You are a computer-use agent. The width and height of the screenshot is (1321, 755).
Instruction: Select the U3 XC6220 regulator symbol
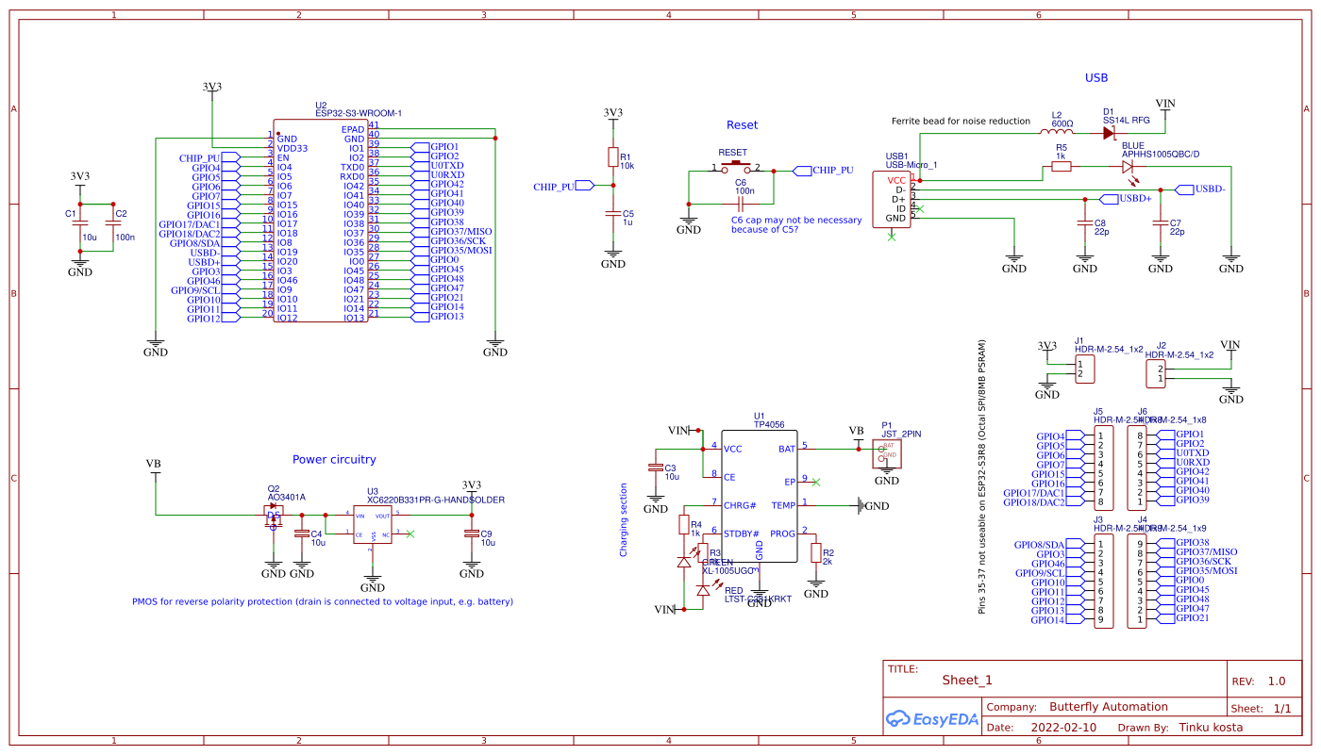pos(373,526)
